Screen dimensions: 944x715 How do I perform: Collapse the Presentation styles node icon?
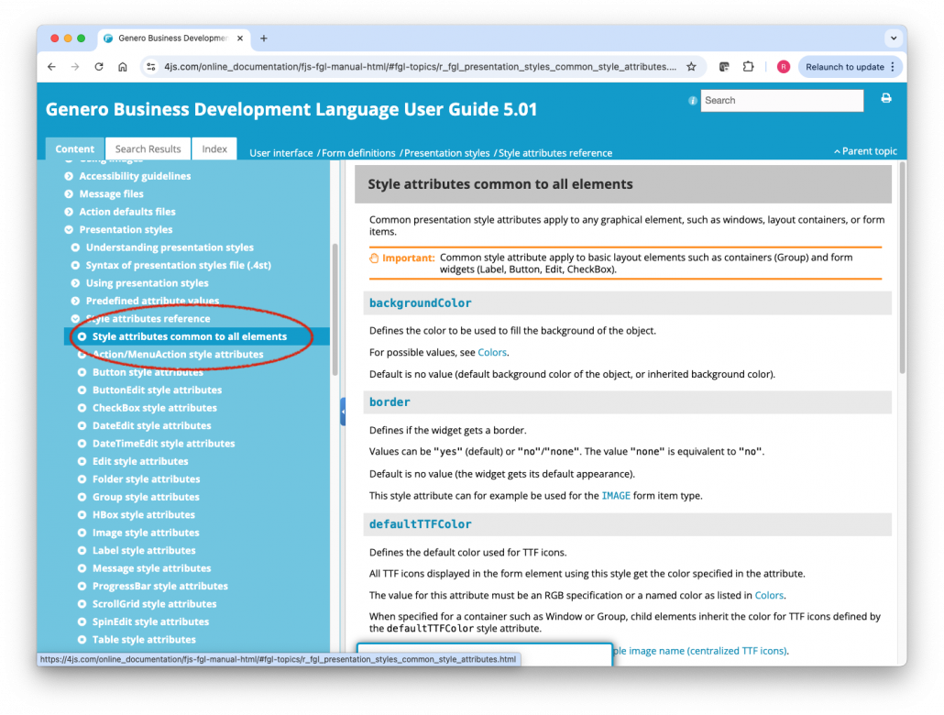tap(69, 229)
